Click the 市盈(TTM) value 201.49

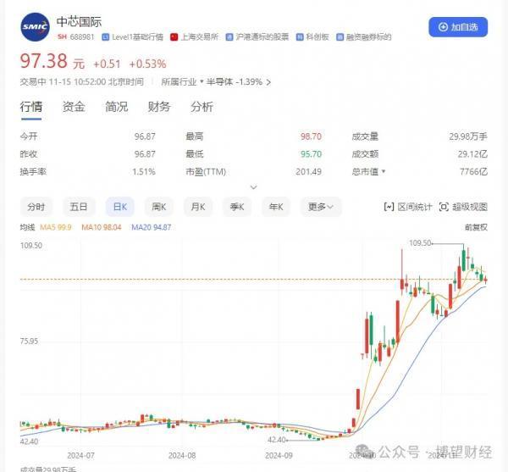point(308,171)
